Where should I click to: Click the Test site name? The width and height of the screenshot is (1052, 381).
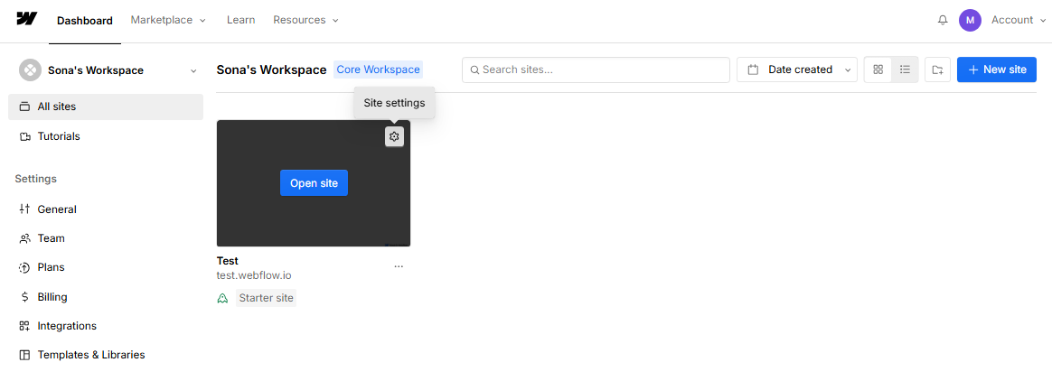(x=228, y=261)
